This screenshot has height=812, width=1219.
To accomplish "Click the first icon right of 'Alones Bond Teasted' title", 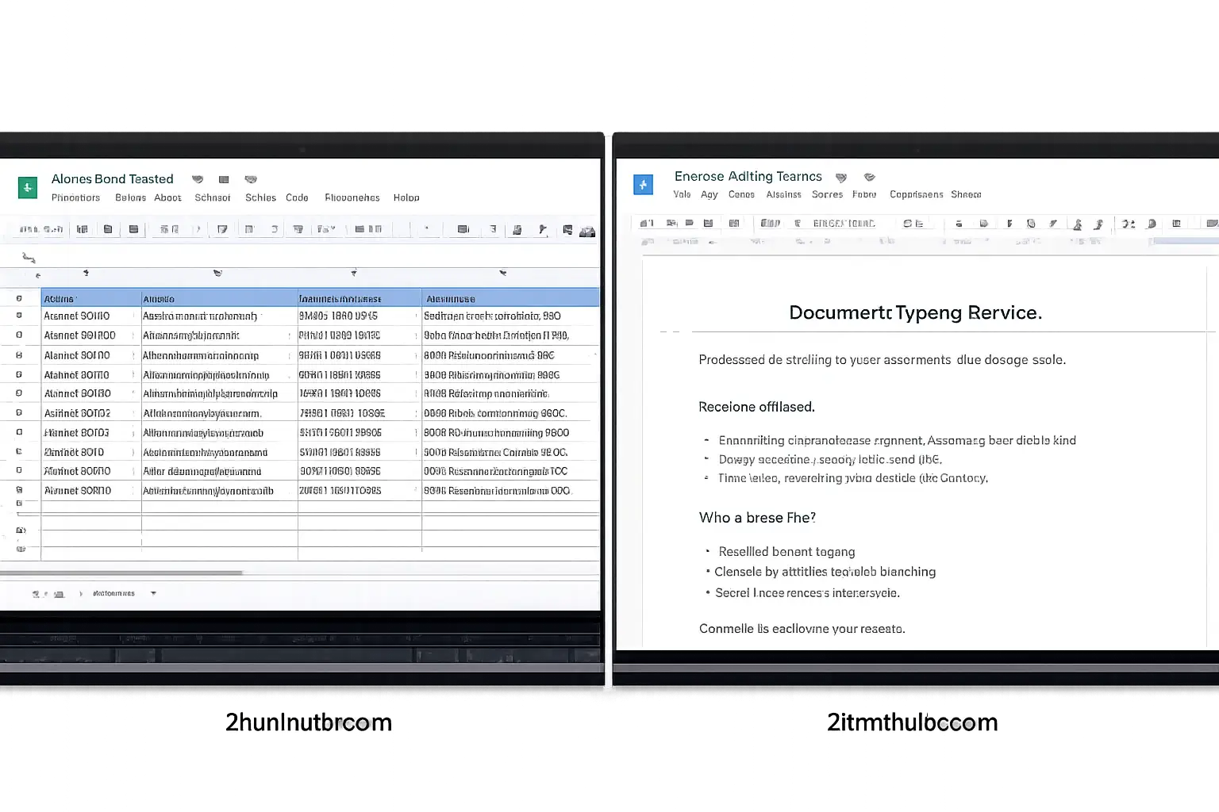I will [198, 179].
